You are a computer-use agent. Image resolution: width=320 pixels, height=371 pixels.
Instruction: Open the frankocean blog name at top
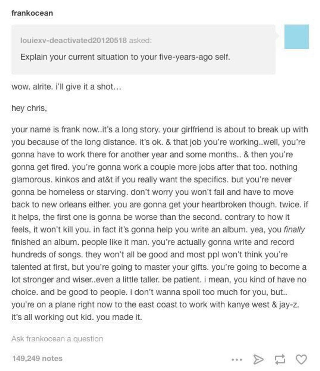[x=32, y=13]
